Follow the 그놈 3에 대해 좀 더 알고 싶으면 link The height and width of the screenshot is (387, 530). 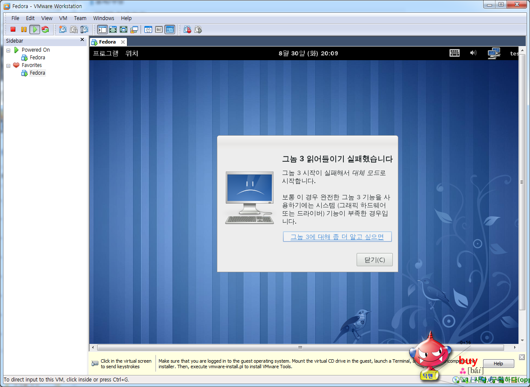(x=337, y=237)
